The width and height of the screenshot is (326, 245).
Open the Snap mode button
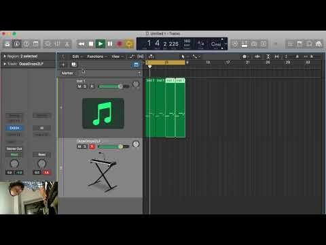click(245, 56)
